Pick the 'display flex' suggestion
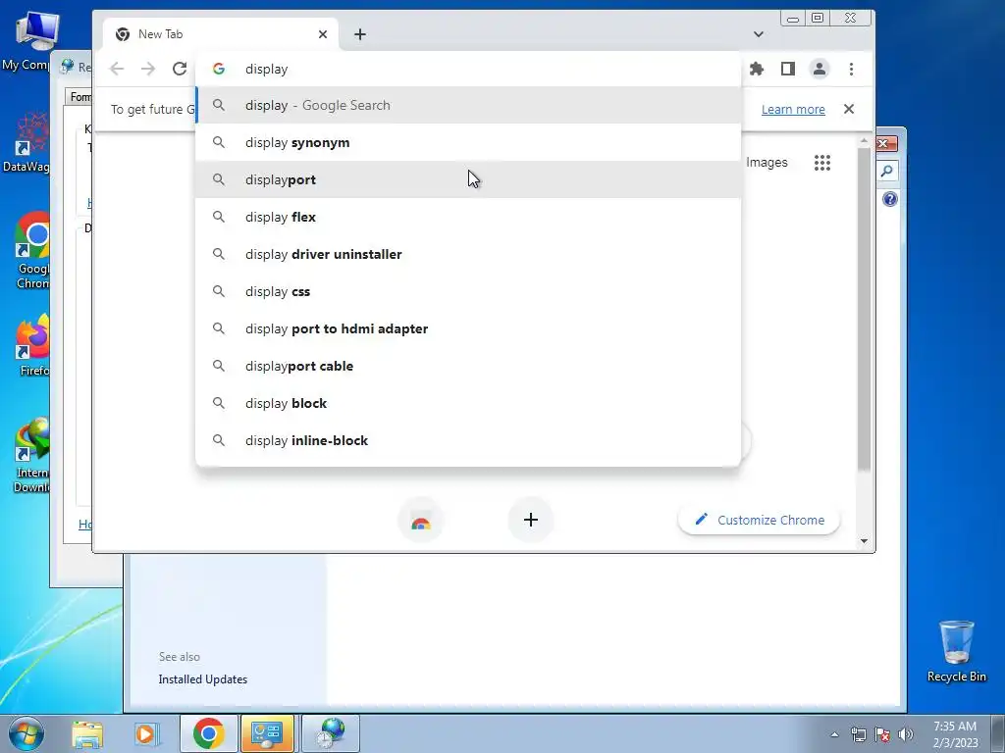The image size is (1005, 753). (468, 217)
